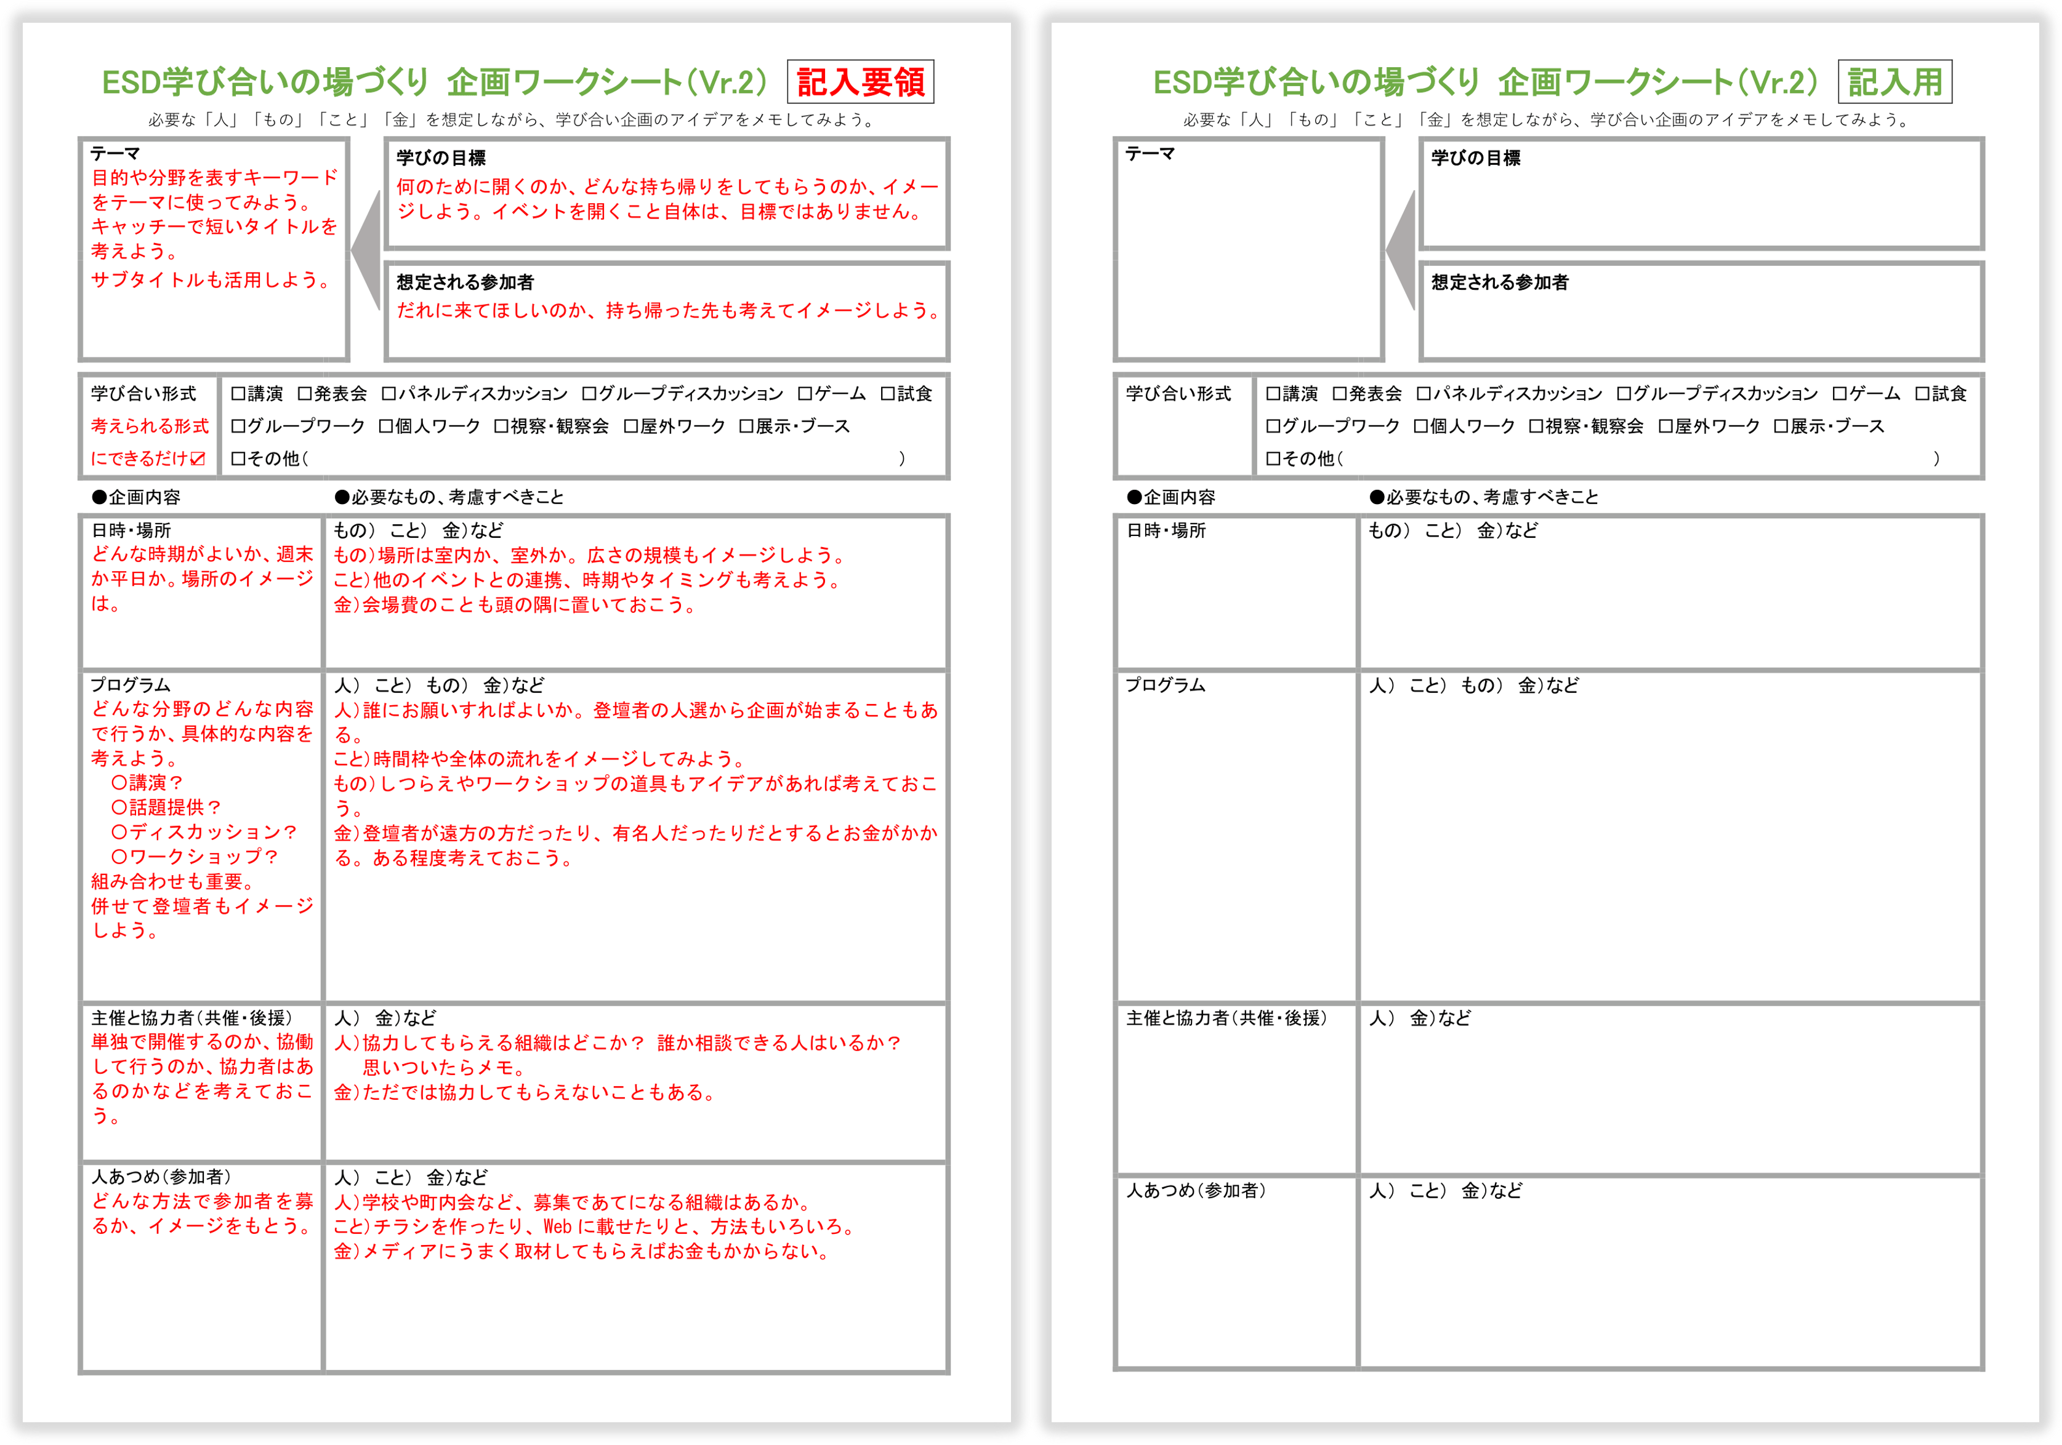Check ゲーム checkbox on the 記入用 sheet
This screenshot has height=1445, width=2062.
(1839, 394)
